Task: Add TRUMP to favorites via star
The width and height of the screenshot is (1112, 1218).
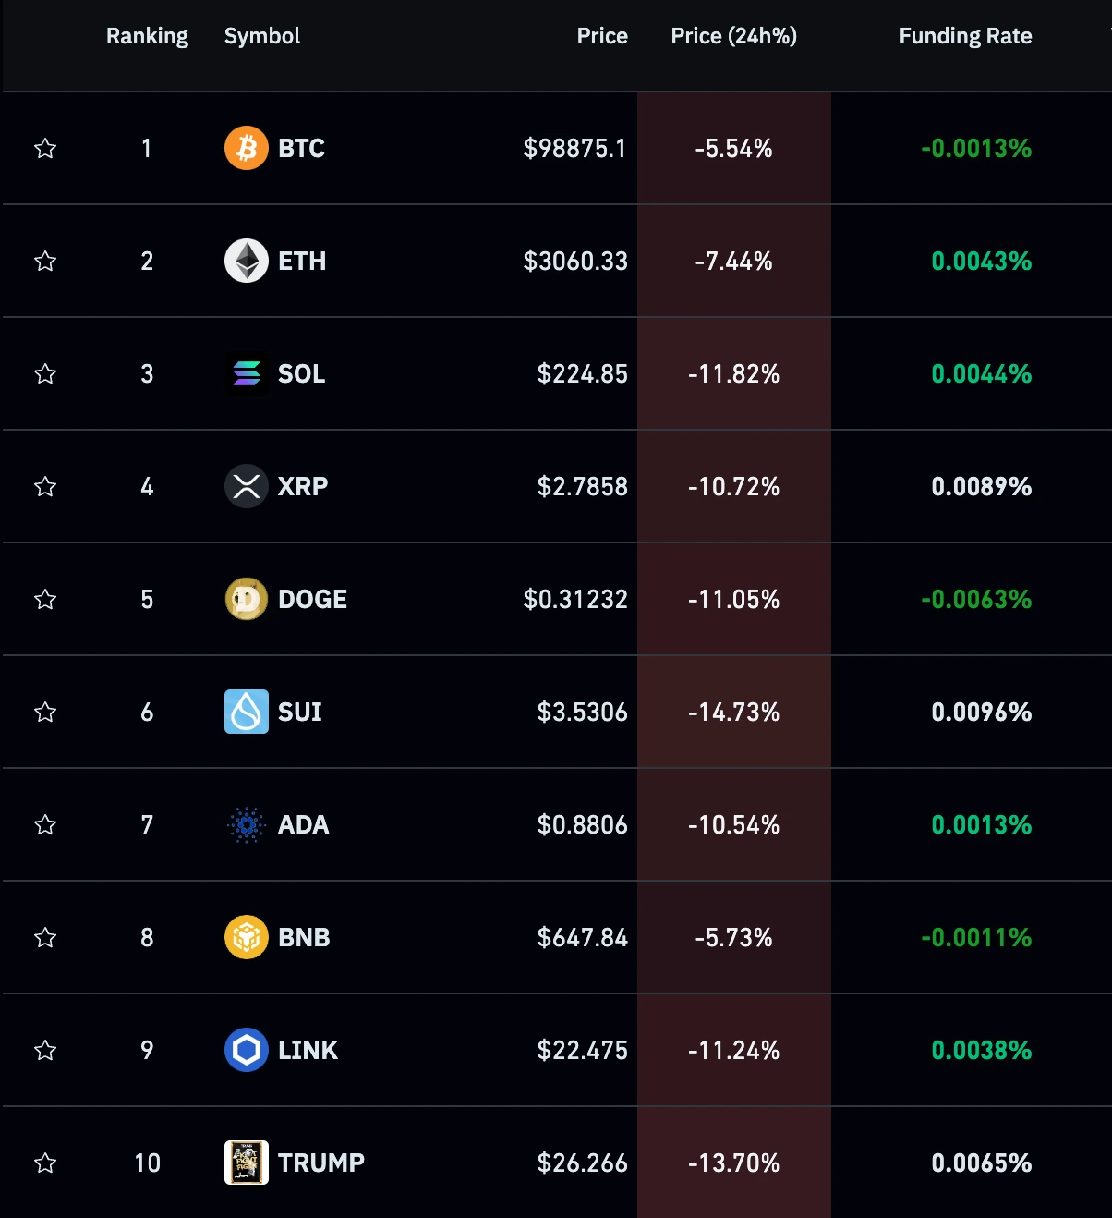Action: click(45, 1163)
